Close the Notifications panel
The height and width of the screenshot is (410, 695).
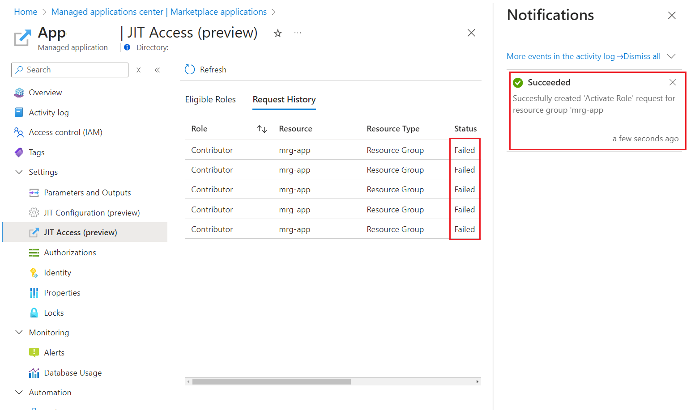[x=672, y=16]
